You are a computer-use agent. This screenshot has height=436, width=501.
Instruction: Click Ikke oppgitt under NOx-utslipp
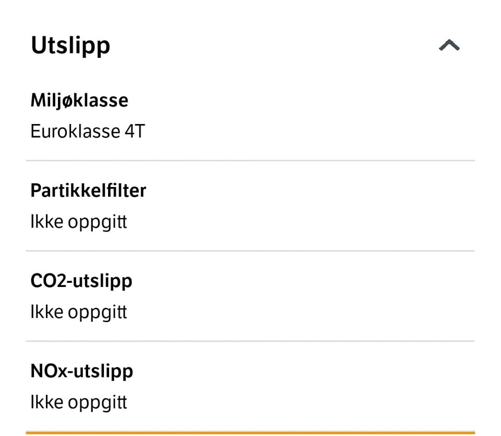point(79,403)
